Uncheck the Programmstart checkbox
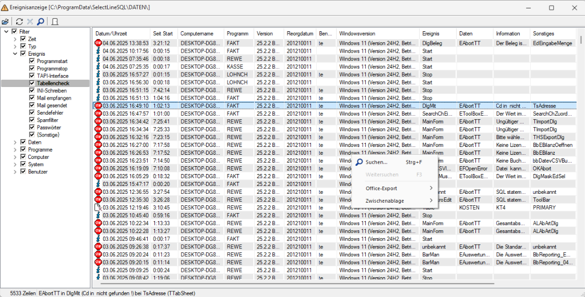Image resolution: width=585 pixels, height=297 pixels. click(x=32, y=61)
